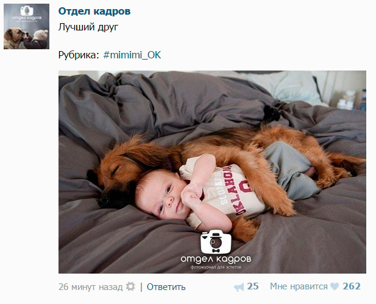This screenshot has width=376, height=304.
Task: Reply using the Ответить link
Action: coord(166,287)
